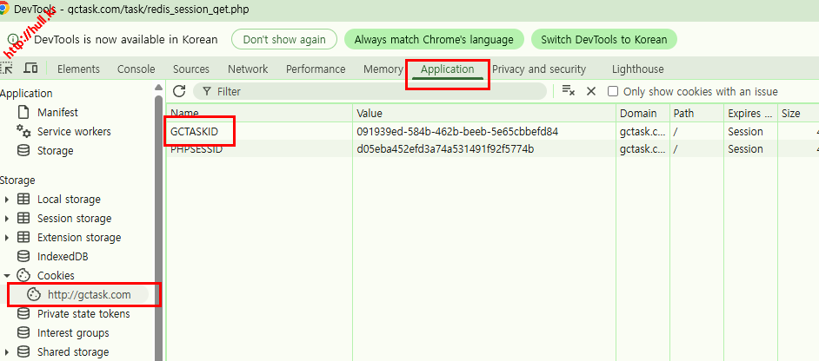Click Always match Chrome's language button
The image size is (819, 361).
[434, 40]
